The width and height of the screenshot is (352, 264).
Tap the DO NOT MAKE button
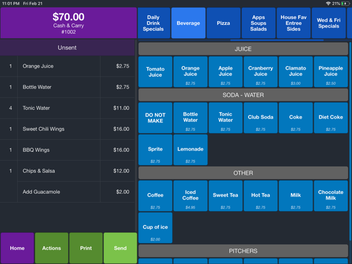click(x=156, y=118)
